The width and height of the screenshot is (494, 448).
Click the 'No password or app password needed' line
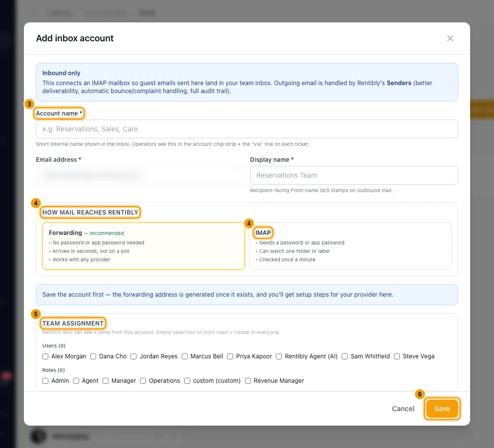point(98,243)
